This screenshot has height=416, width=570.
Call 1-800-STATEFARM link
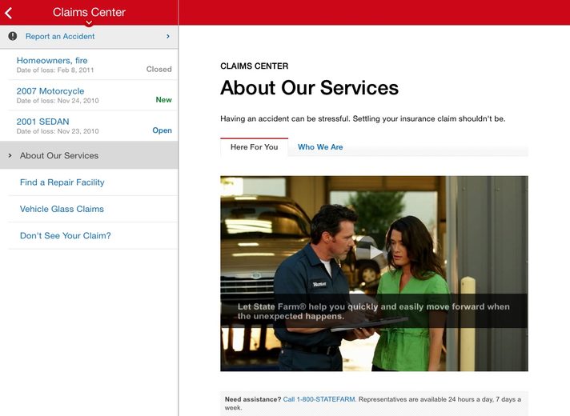(319, 399)
